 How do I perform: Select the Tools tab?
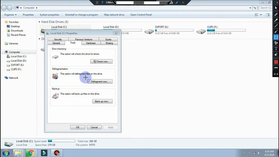(73, 43)
